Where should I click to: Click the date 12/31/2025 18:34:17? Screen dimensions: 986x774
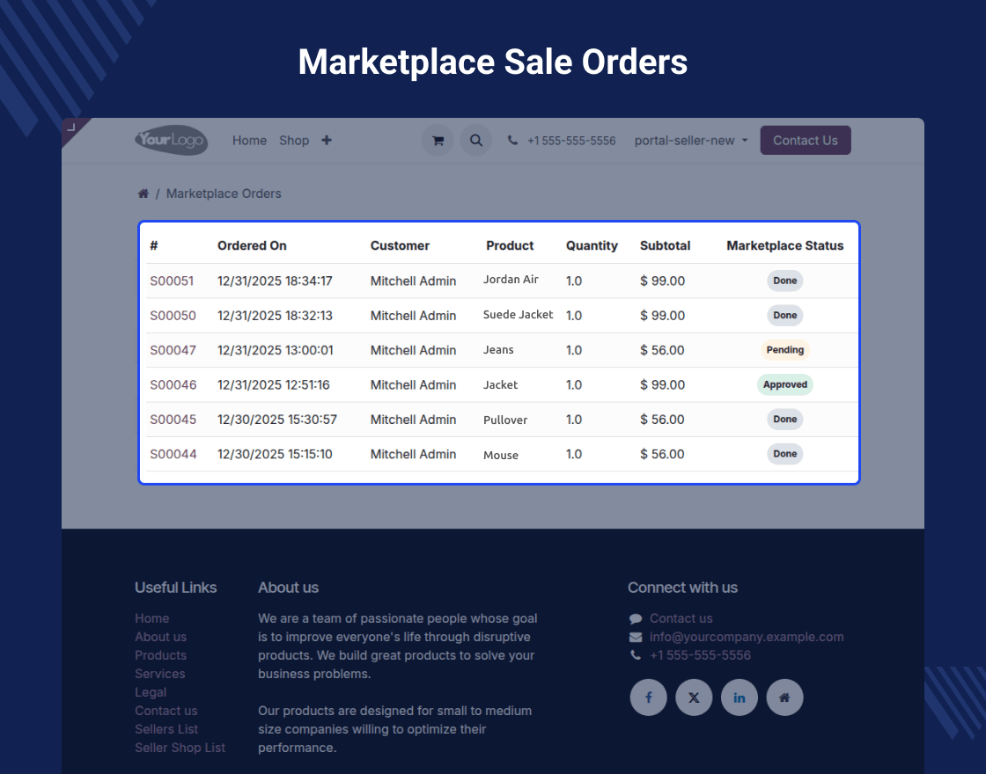coord(275,281)
